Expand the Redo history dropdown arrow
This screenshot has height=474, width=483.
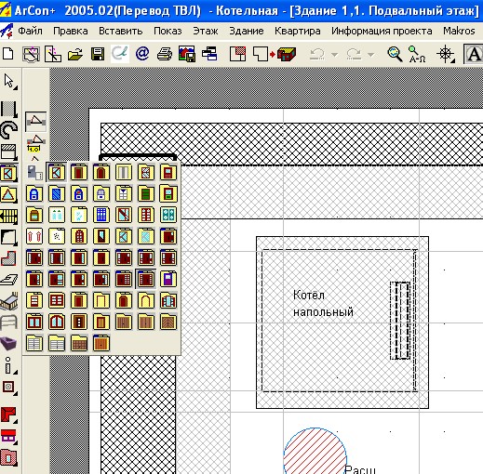[x=370, y=55]
